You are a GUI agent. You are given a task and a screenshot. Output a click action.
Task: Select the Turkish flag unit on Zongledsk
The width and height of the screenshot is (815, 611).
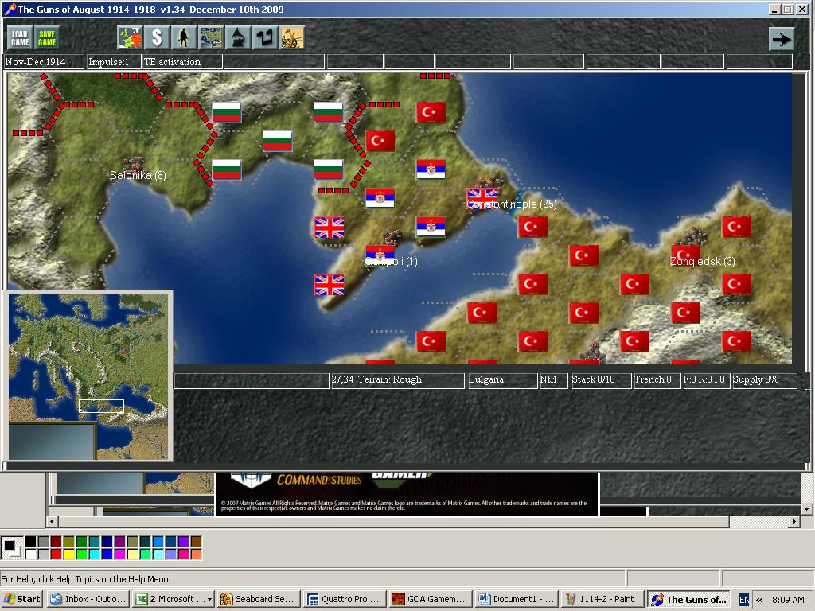[685, 255]
